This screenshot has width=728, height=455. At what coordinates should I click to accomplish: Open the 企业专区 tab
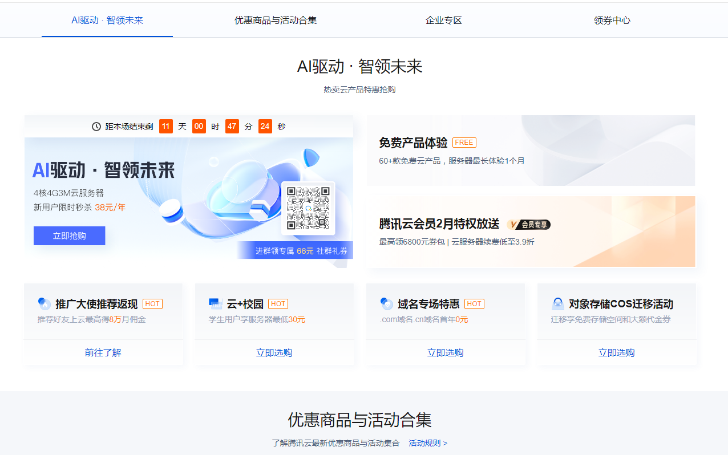443,21
